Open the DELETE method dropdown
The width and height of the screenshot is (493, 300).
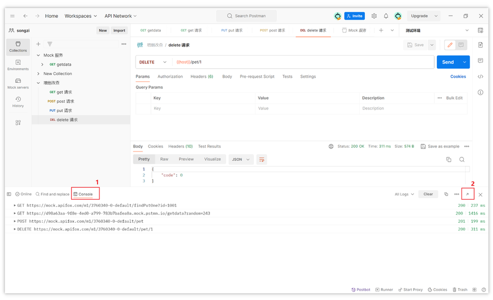pyautogui.click(x=153, y=62)
